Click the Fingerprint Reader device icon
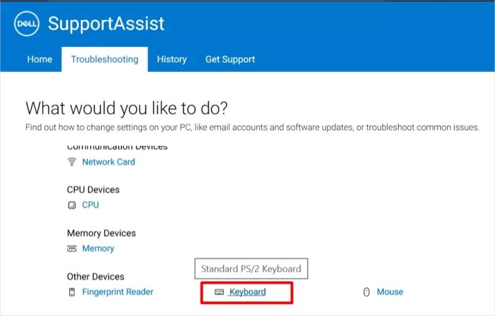This screenshot has width=495, height=316. click(x=72, y=292)
